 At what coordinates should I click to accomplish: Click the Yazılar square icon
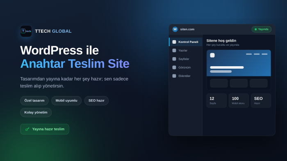pyautogui.click(x=174, y=50)
